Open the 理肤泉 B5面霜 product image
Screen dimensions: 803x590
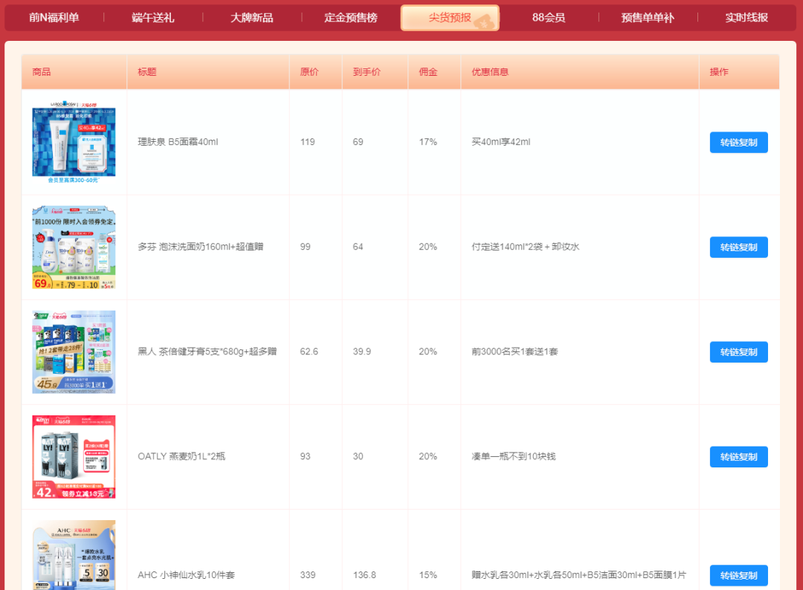pos(74,142)
